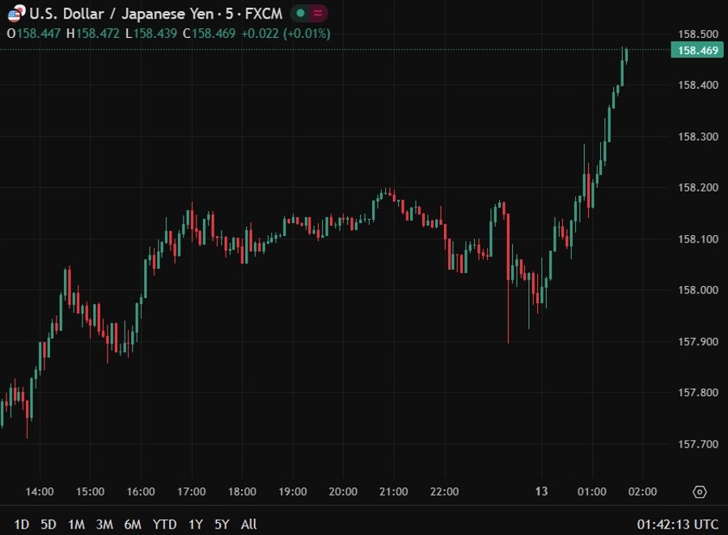
Task: Select the All range
Action: (248, 524)
